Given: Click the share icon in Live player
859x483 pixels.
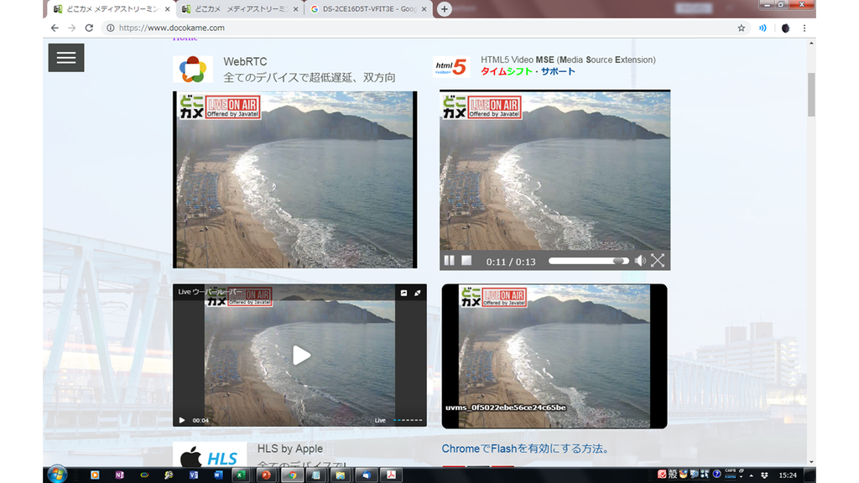Looking at the screenshot, I should click(x=403, y=293).
